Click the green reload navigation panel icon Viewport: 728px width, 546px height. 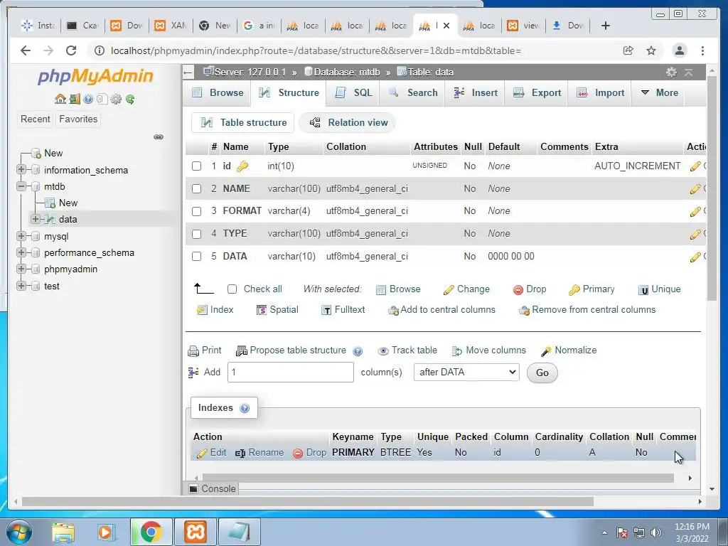(130, 99)
